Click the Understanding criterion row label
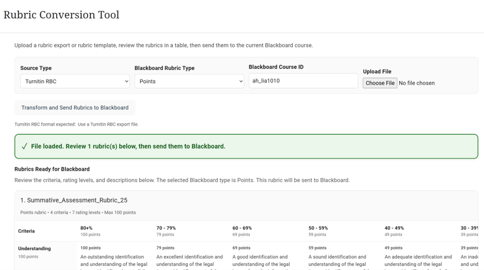The width and height of the screenshot is (484, 270). click(34, 249)
